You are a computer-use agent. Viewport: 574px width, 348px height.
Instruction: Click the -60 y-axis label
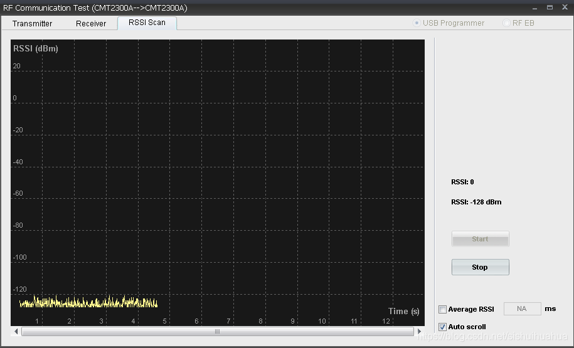pos(18,193)
